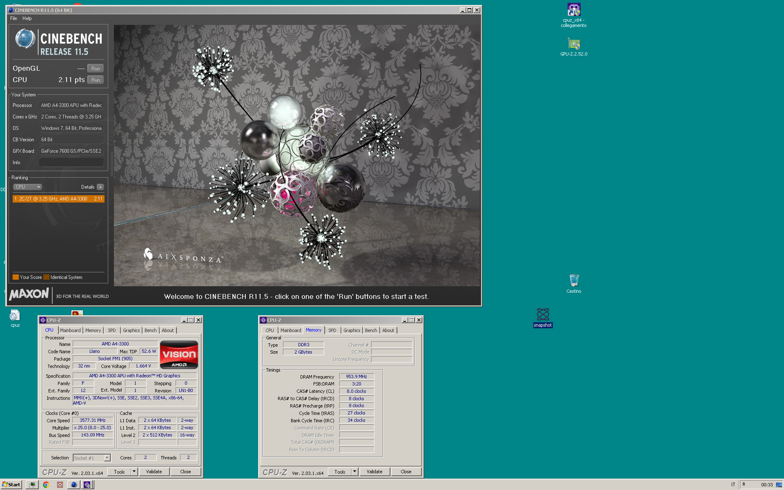This screenshot has width=784, height=490.
Task: Click the taskbar clock 00:33
Action: click(x=766, y=485)
